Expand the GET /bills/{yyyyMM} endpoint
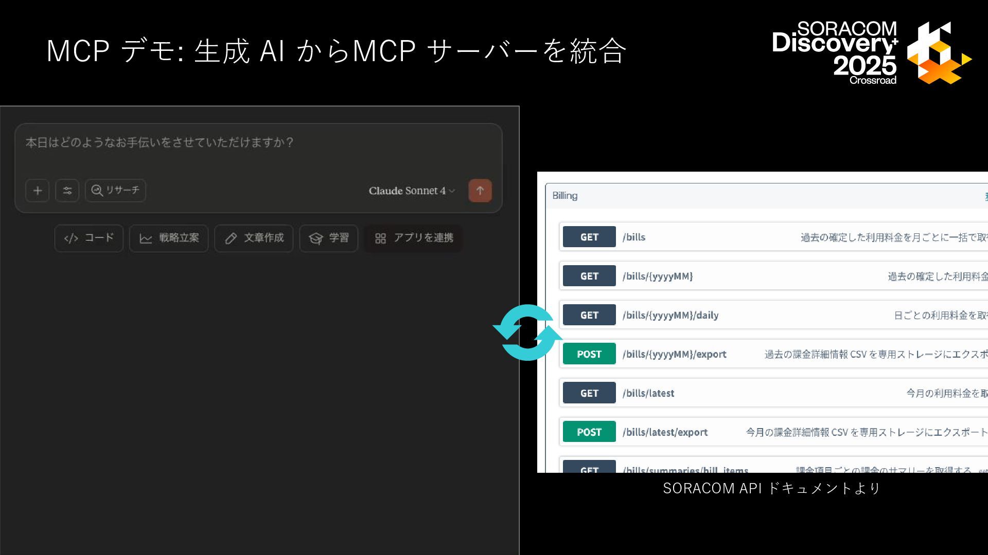The width and height of the screenshot is (988, 555). click(773, 276)
